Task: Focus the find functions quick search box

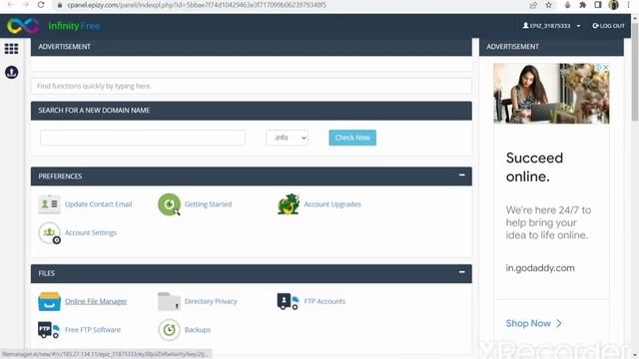Action: click(252, 86)
